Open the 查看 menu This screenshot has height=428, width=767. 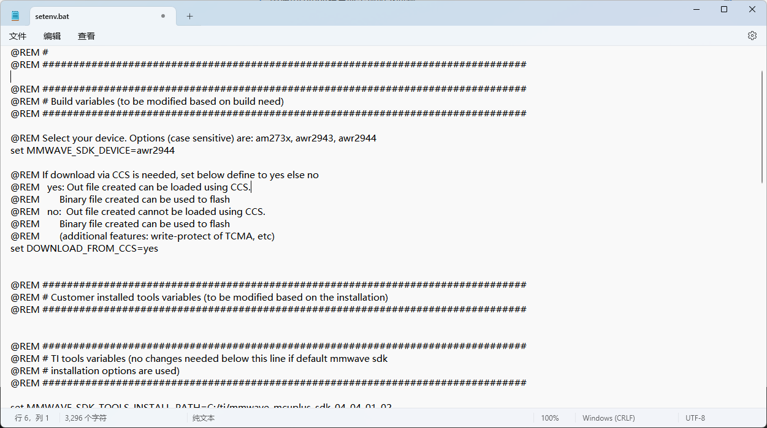pyautogui.click(x=86, y=36)
